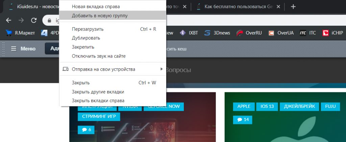Open the OverUA bookmark icon
This screenshot has width=346, height=142.
pyautogui.click(x=271, y=33)
